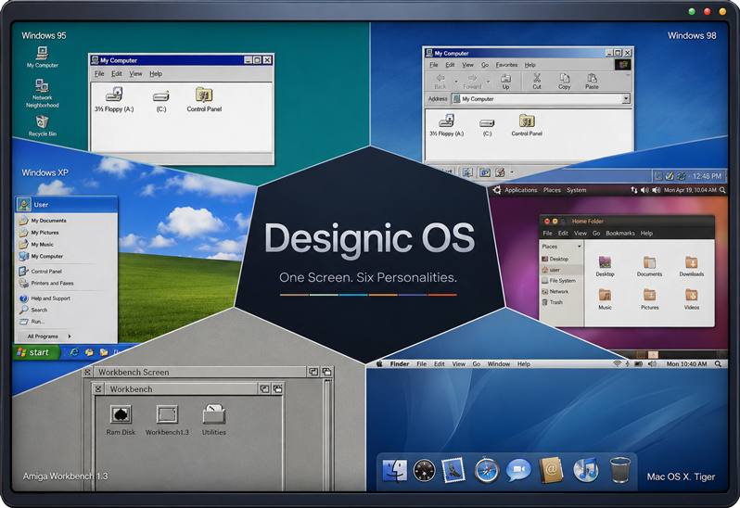The image size is (740, 508).
Task: Open Recycle Bin on Windows 95 desktop
Action: [x=42, y=126]
